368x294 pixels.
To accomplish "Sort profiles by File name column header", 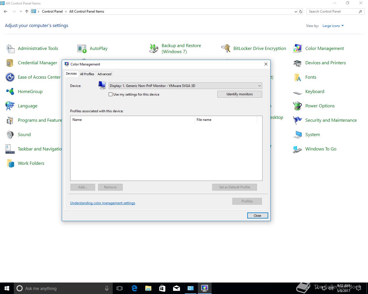I will [226, 120].
